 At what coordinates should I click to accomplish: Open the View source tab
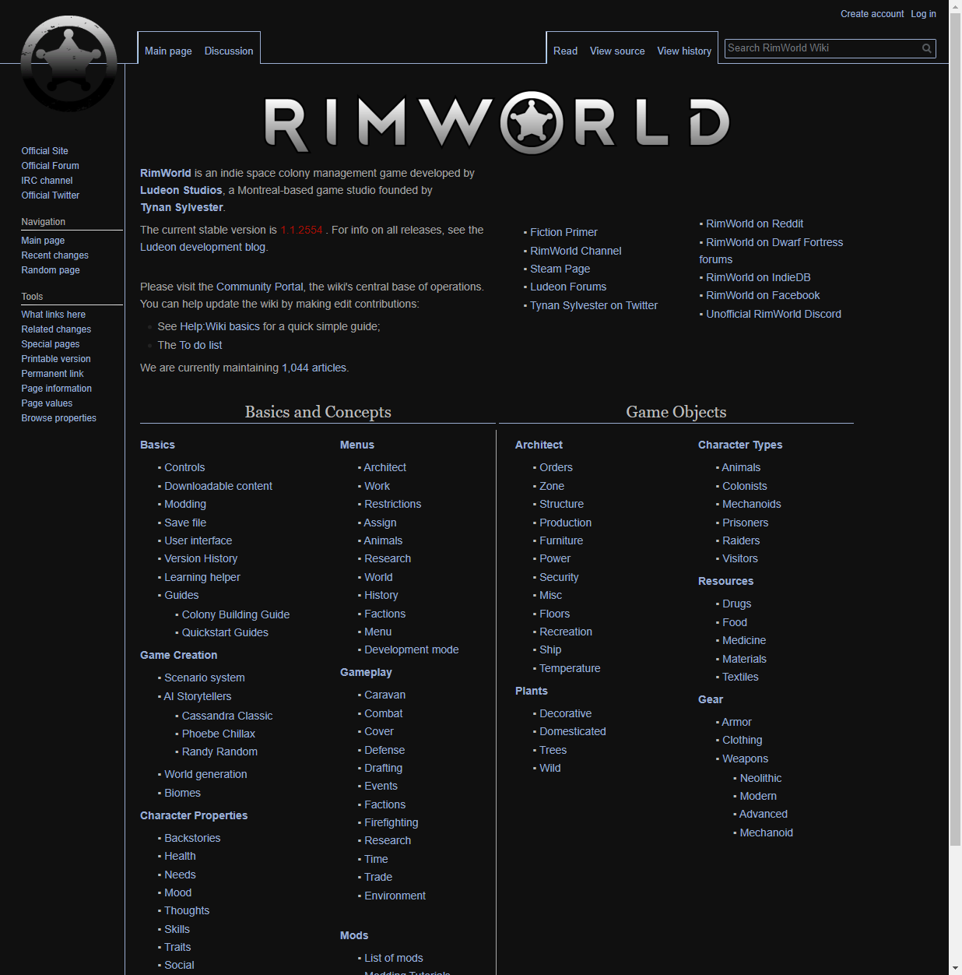pyautogui.click(x=617, y=51)
